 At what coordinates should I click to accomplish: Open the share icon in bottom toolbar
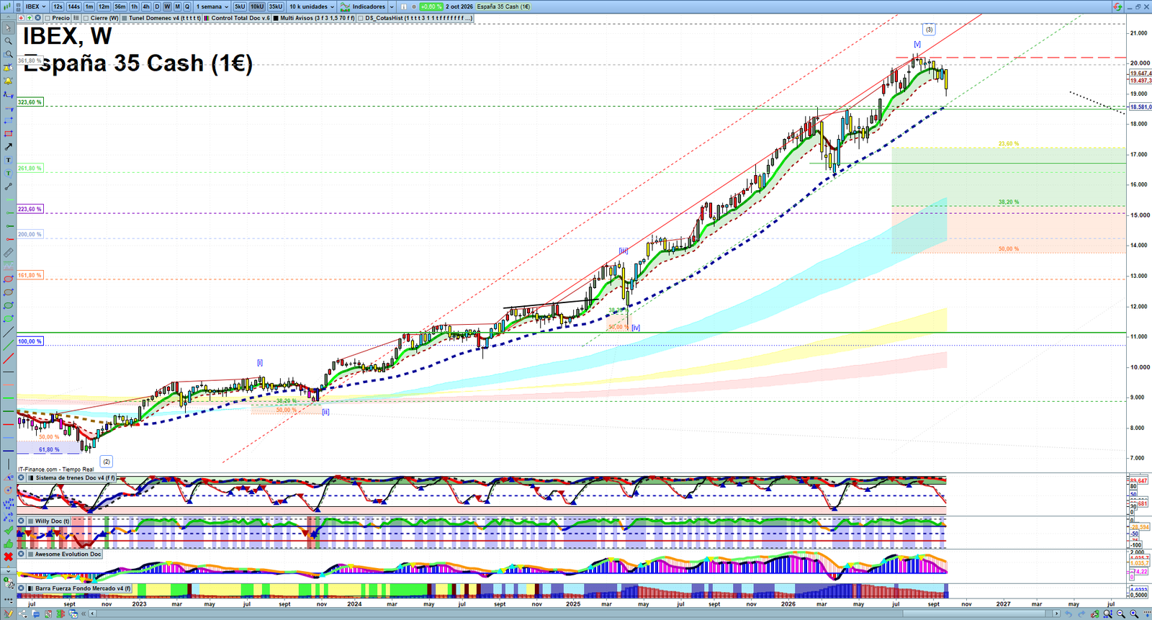(22, 614)
